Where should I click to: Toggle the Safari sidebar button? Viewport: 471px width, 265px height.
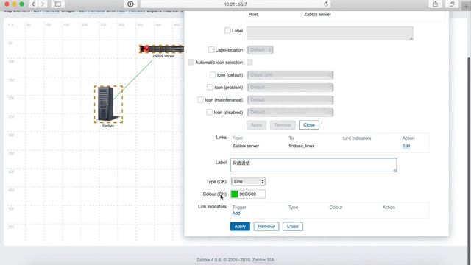(x=57, y=4)
